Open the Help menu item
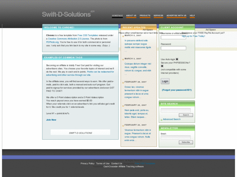The height and width of the screenshot is (177, 237). tap(192, 16)
